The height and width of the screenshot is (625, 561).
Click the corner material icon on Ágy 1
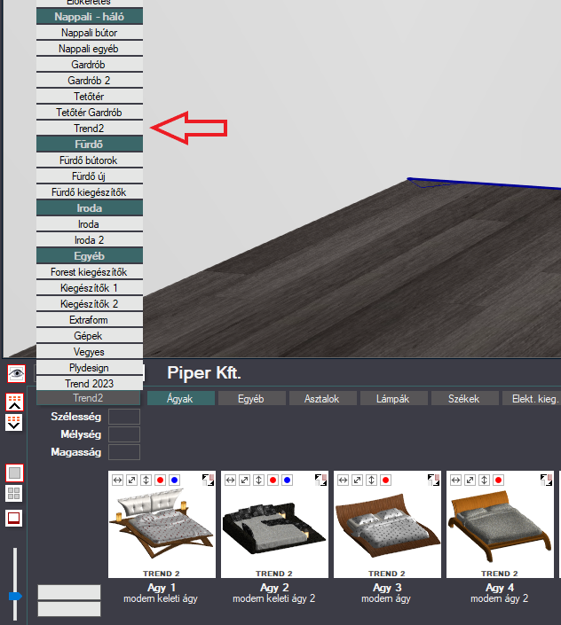pyautogui.click(x=208, y=480)
